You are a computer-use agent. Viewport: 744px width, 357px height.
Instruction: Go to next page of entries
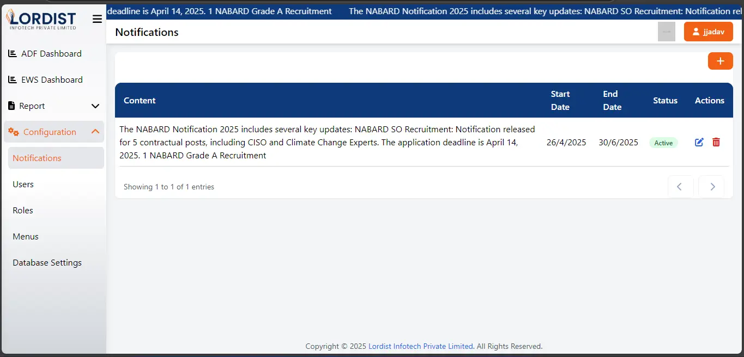(x=712, y=187)
